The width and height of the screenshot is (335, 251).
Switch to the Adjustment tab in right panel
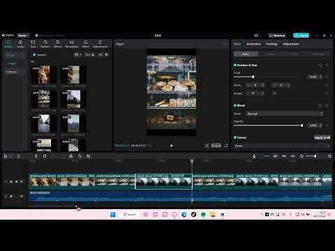[x=290, y=44]
